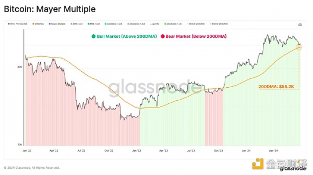Click the 10K y-axis label
This screenshot has height=175, width=313.
[20, 145]
